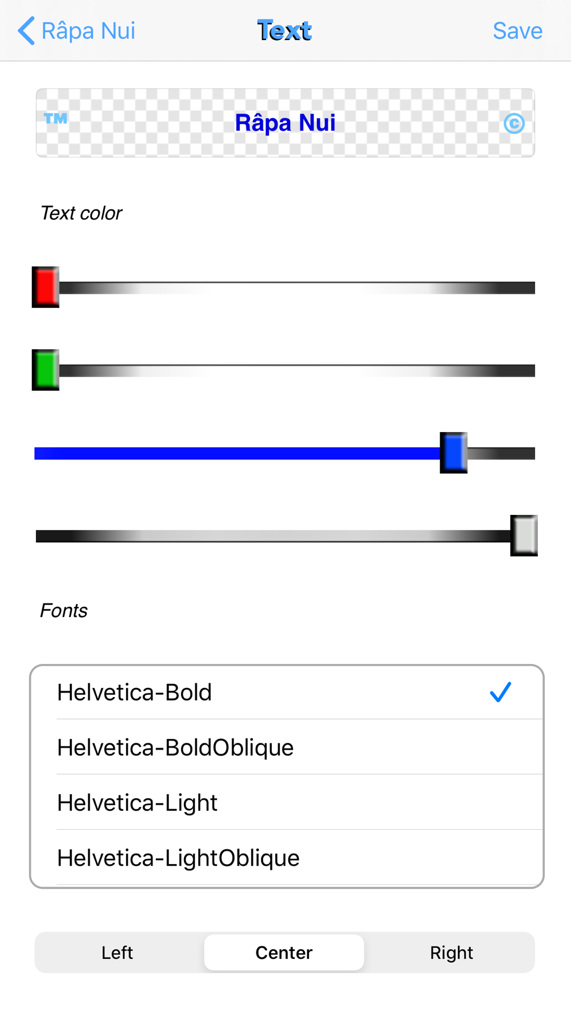The width and height of the screenshot is (571, 1016).
Task: Choose Helvetica-LightOblique font
Action: pyautogui.click(x=287, y=857)
